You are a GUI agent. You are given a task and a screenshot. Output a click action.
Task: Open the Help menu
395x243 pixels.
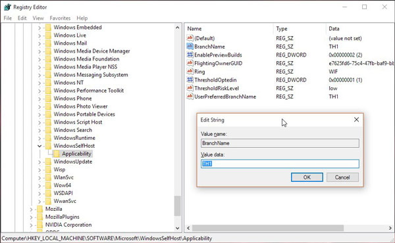82,18
